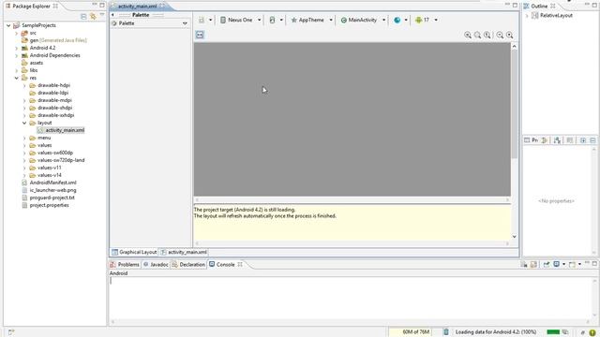This screenshot has height=337, width=600.
Task: Collapse the SampleProjects project node
Action: (x=8, y=25)
